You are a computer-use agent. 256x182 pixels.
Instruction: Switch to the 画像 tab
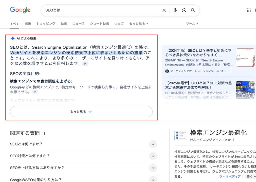click(x=28, y=23)
